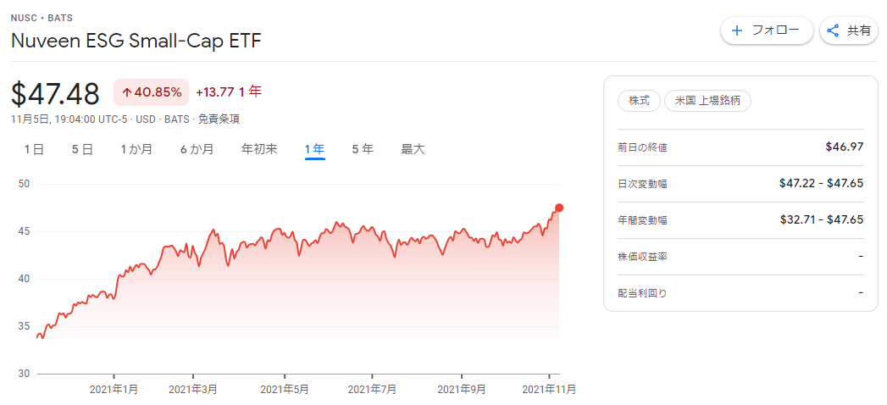Click the フォロー follow button
The width and height of the screenshot is (887, 405).
(767, 31)
